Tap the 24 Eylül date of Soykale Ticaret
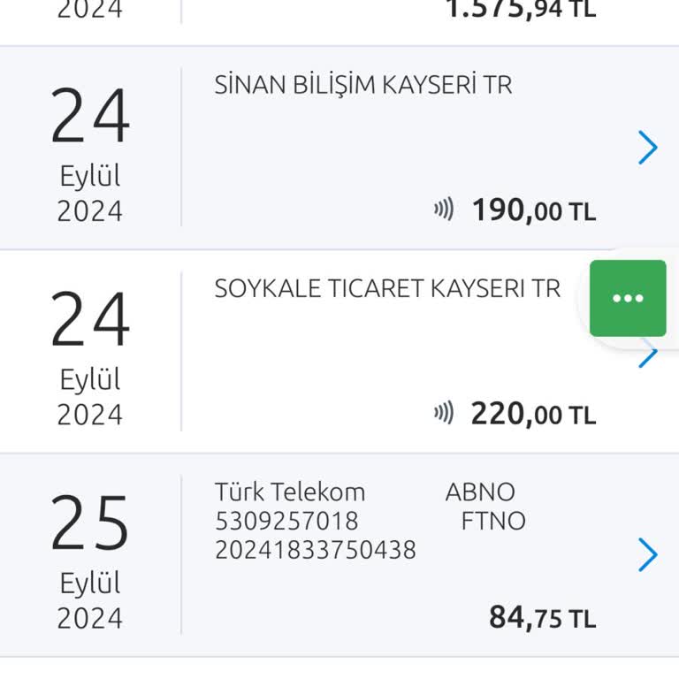Viewport: 679px width, 679px height. (x=90, y=357)
